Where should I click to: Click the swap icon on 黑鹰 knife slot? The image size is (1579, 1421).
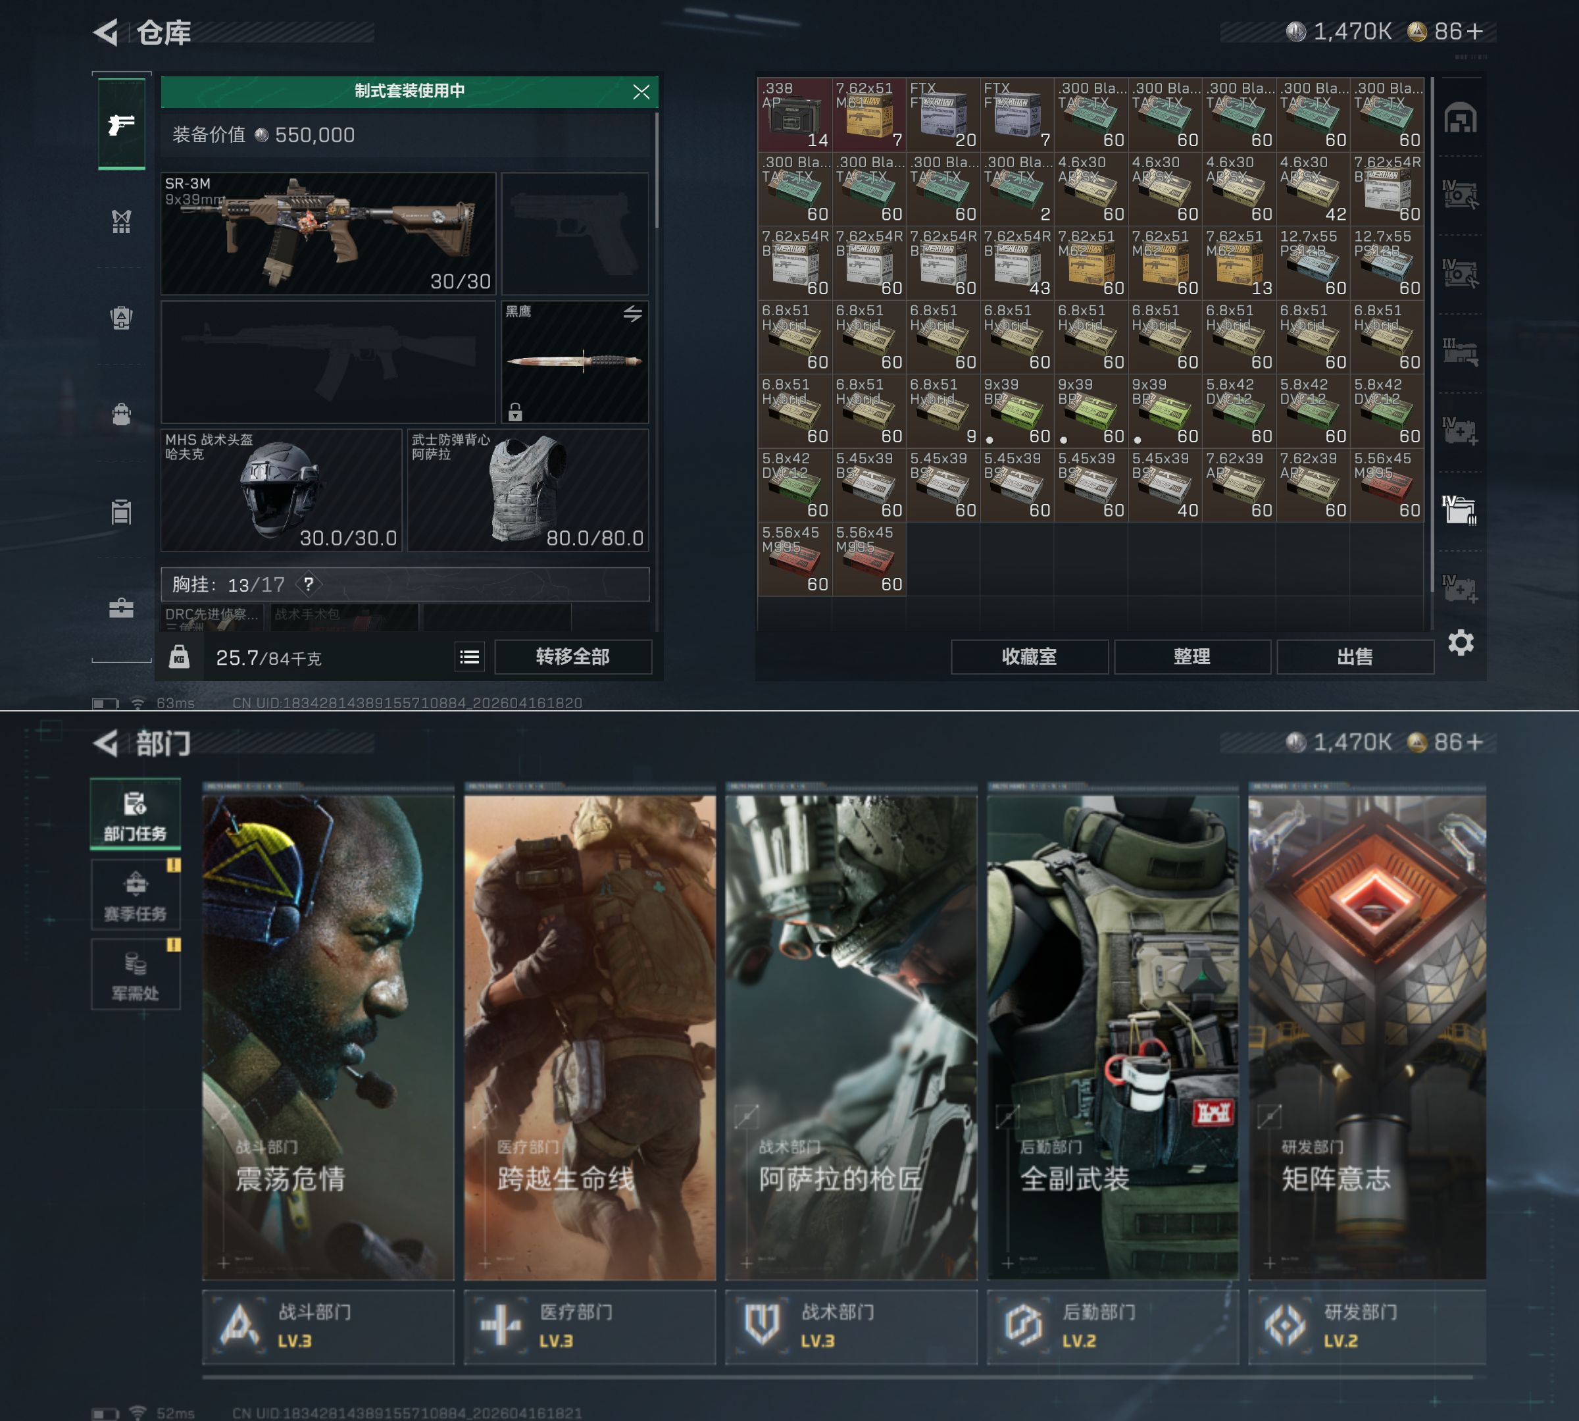(632, 314)
